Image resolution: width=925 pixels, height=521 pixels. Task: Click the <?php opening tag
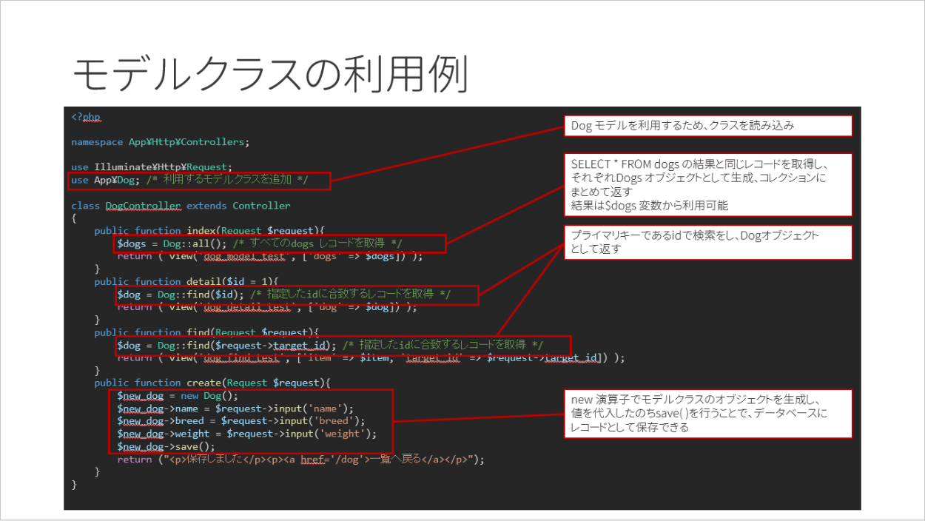pyautogui.click(x=86, y=117)
